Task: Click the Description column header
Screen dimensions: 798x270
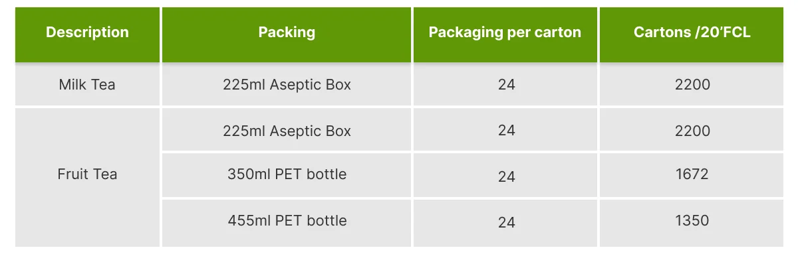Action: (x=87, y=33)
